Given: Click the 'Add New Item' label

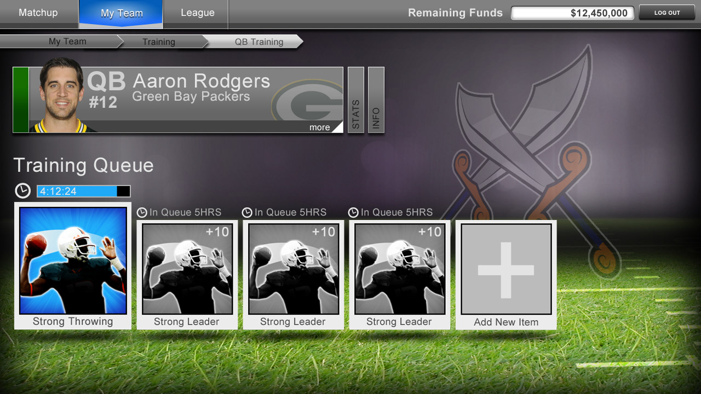Looking at the screenshot, I should tap(506, 322).
